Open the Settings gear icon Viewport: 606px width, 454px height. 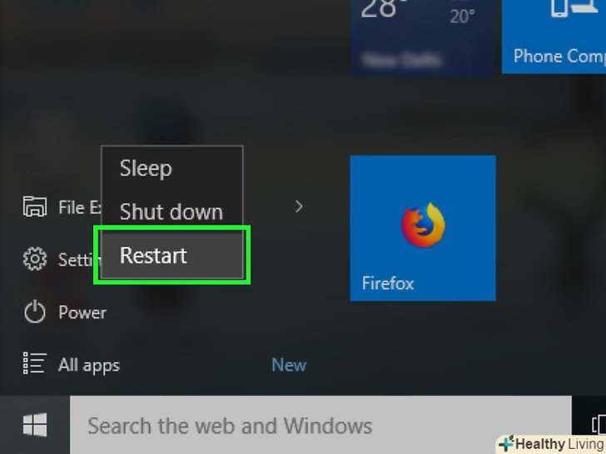pos(34,259)
